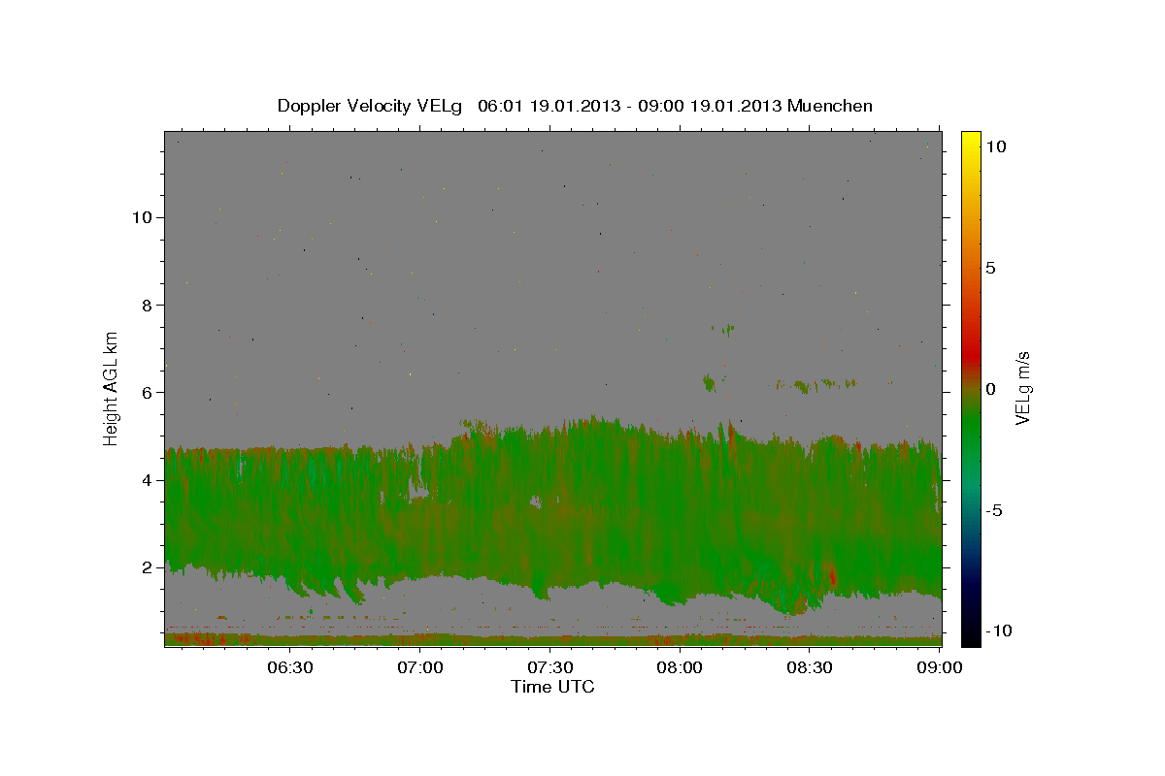Click the small cloud echo near 6 km at 08:05

(709, 382)
